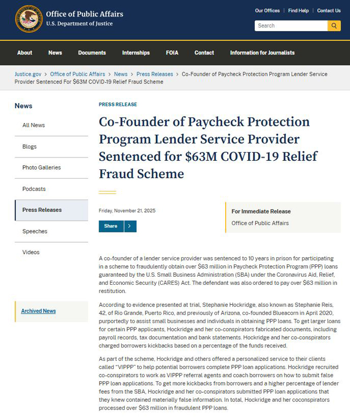Open the Find Help link
350x417 pixels.
298,11
